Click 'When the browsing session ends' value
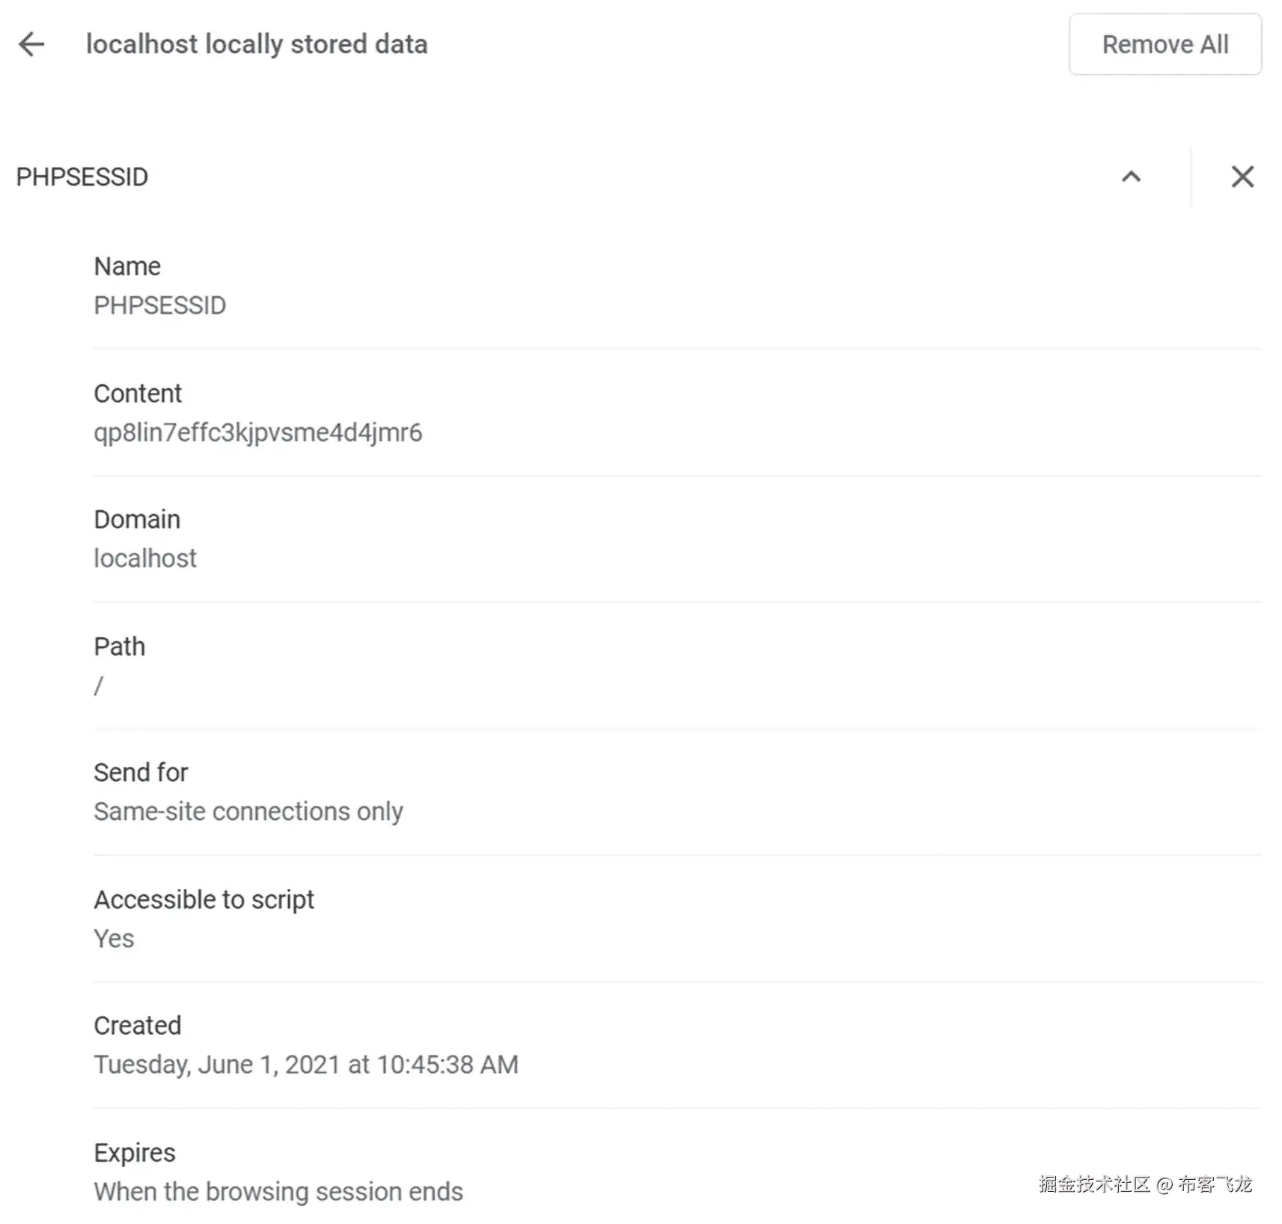Screen dimensions: 1282x1224 point(278,1191)
